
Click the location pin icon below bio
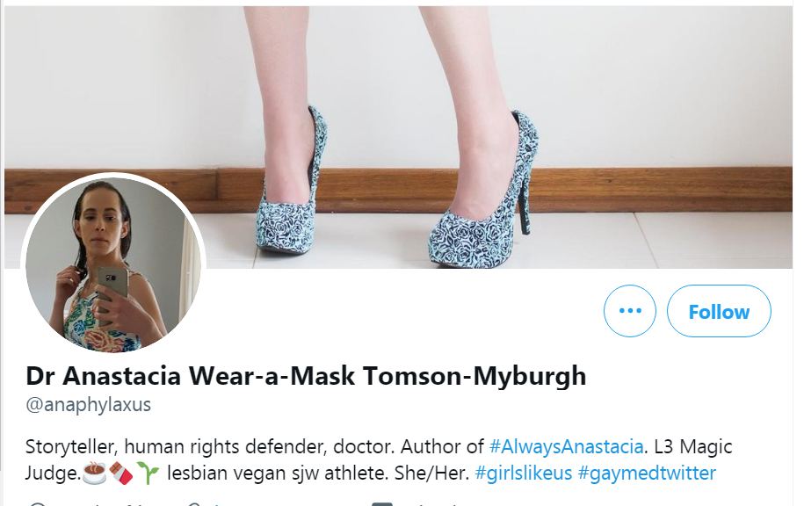point(37,504)
